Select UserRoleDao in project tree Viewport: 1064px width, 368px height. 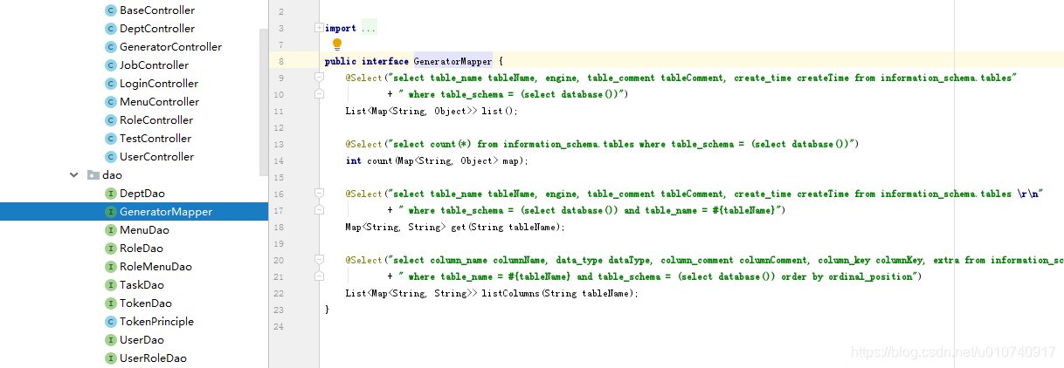coord(153,358)
